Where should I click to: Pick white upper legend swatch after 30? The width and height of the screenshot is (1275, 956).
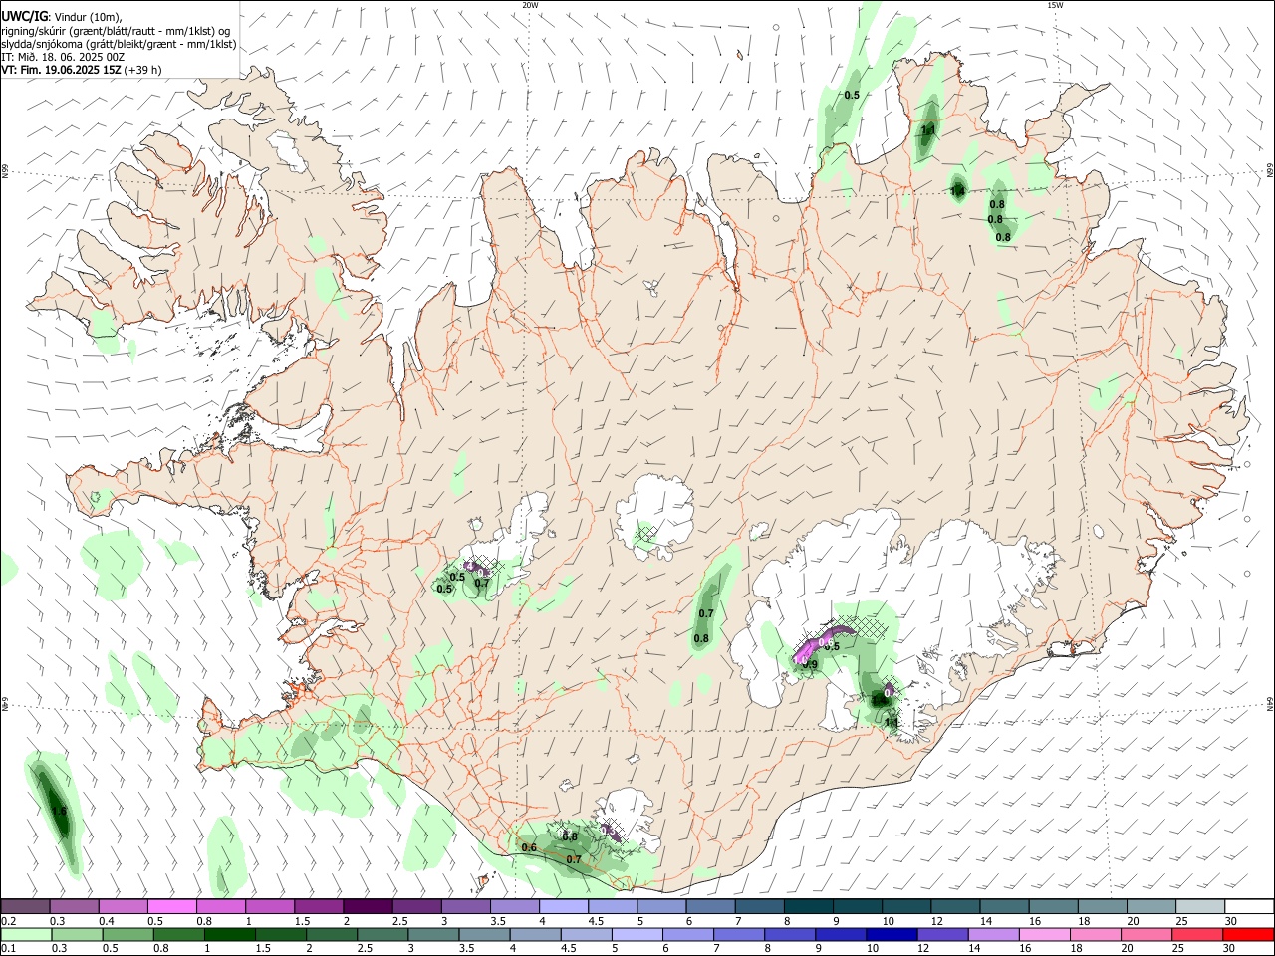pos(1250,906)
